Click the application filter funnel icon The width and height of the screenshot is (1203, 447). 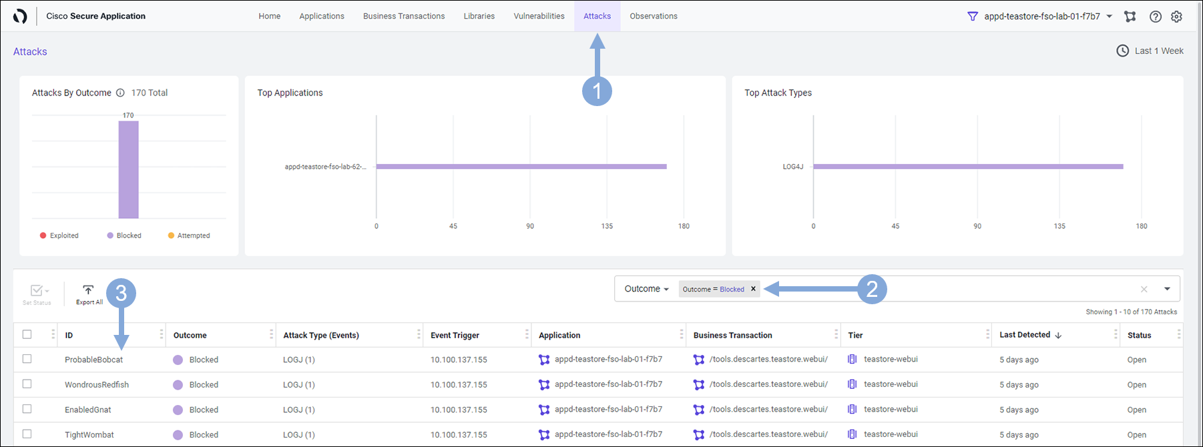click(973, 16)
